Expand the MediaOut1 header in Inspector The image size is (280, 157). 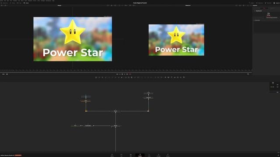[x=259, y=11]
